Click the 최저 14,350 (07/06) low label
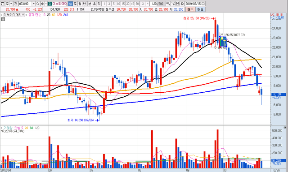Screen dimensions: 288x172 81,120
